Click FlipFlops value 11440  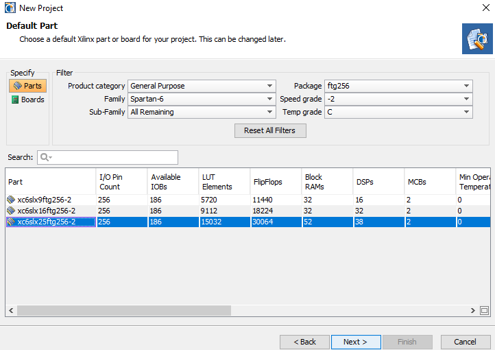coord(263,200)
